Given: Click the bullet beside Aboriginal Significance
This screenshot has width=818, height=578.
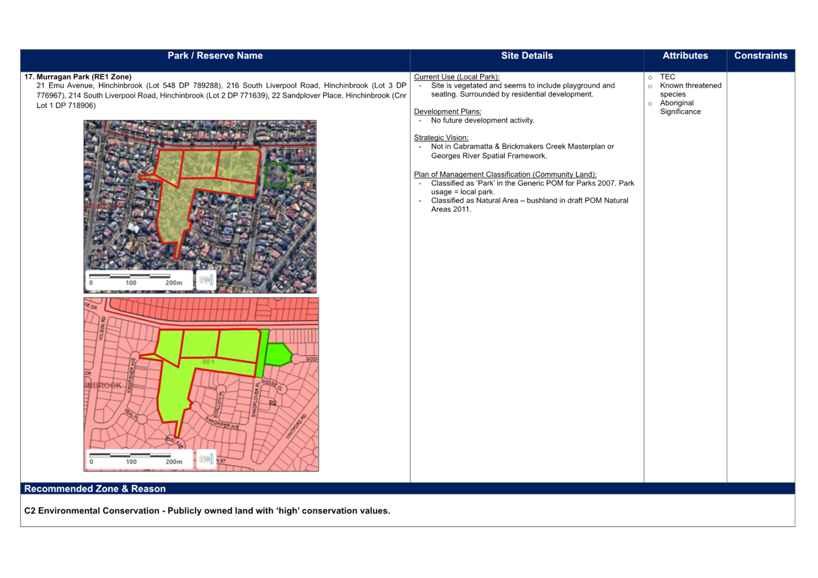Looking at the screenshot, I should [x=650, y=104].
